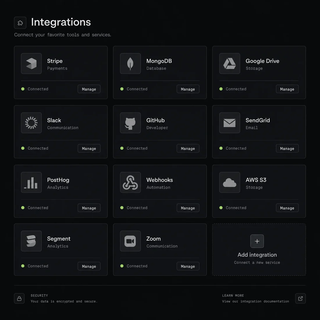Click the security lock icon
This screenshot has height=320, width=320.
point(19,298)
